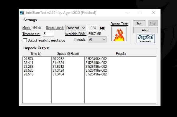This screenshot has width=177, height=117.
Task: Open the About dialog
Action: click(145, 30)
